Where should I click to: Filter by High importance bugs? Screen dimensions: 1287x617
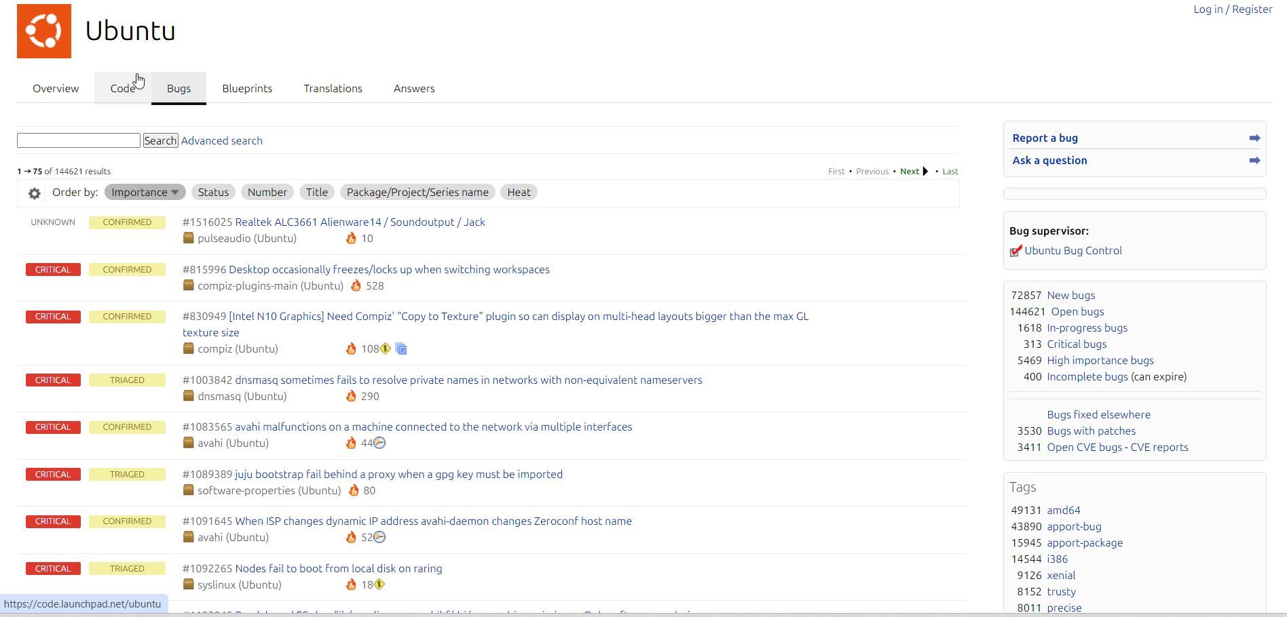[1100, 361]
